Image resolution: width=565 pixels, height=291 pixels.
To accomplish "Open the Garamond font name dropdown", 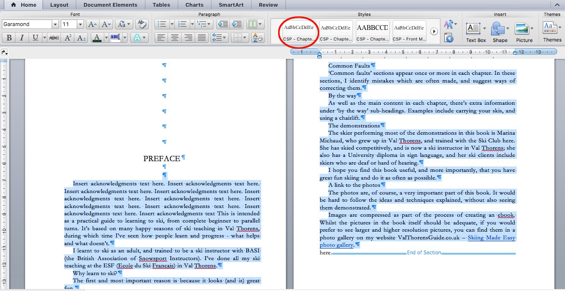I will pyautogui.click(x=55, y=24).
